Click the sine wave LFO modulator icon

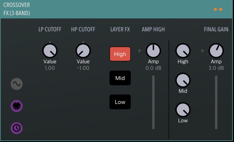pyautogui.click(x=16, y=84)
